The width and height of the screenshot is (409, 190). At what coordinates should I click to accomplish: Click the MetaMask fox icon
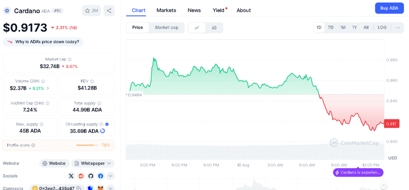coord(100,188)
